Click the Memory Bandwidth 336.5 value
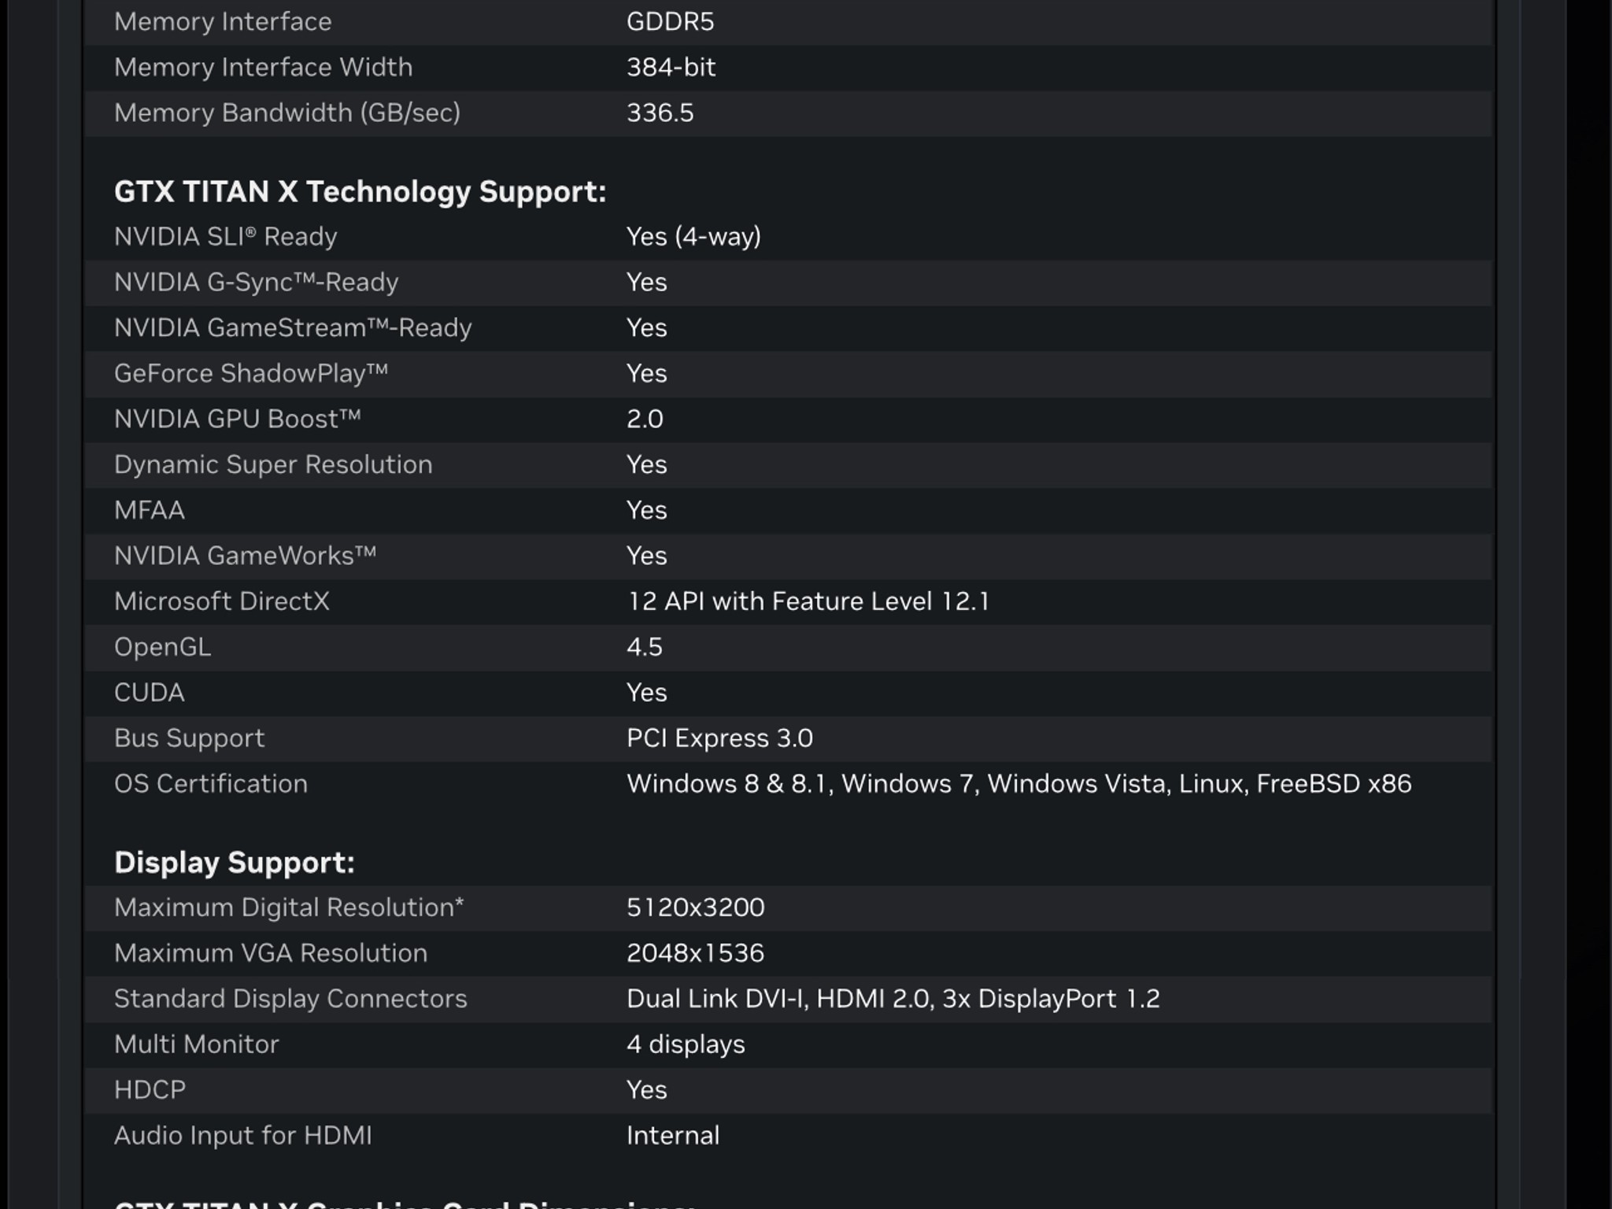 click(x=660, y=113)
